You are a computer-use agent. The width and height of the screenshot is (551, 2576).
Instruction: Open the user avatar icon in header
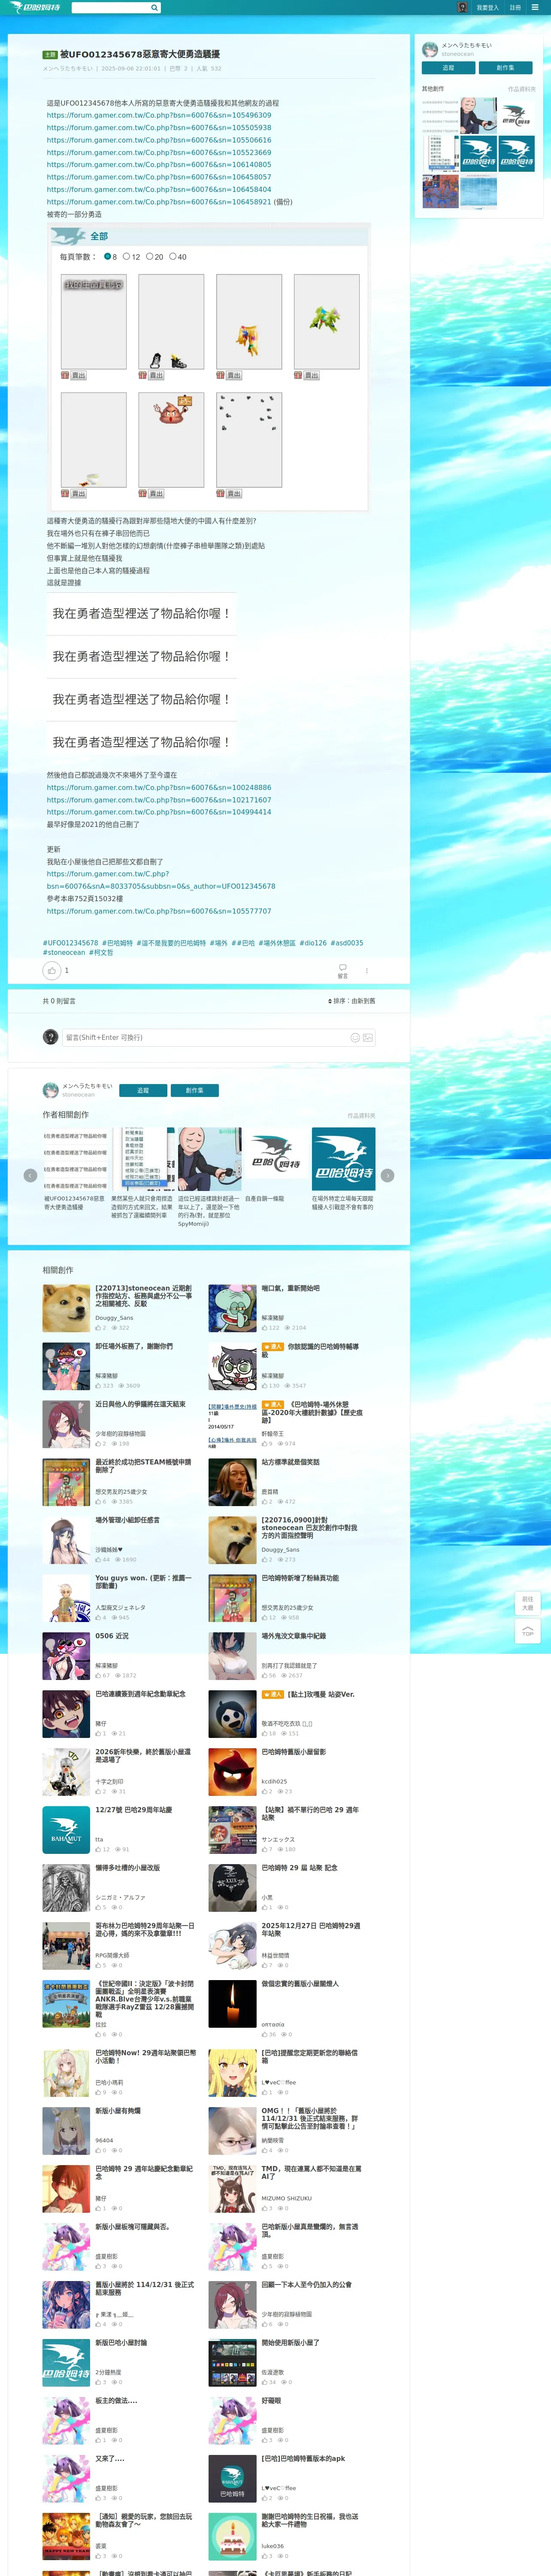pyautogui.click(x=462, y=7)
